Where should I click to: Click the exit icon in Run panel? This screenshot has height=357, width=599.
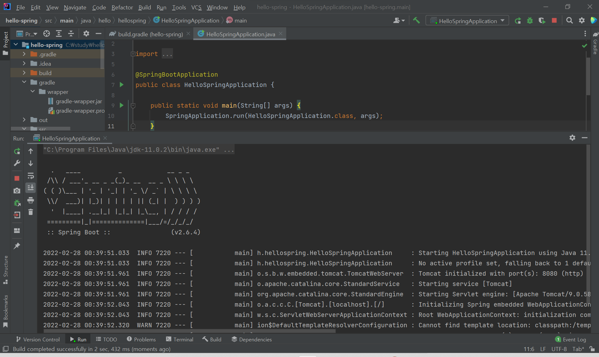click(17, 215)
